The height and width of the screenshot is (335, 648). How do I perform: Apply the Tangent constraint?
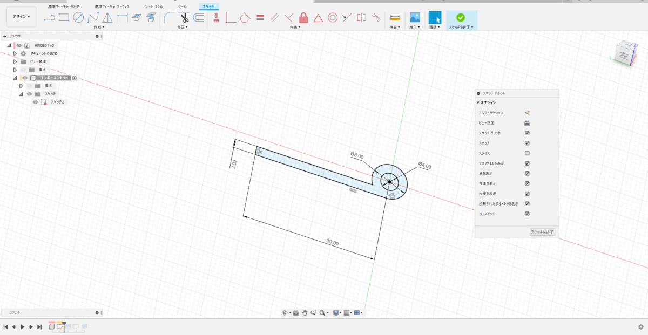tap(245, 17)
